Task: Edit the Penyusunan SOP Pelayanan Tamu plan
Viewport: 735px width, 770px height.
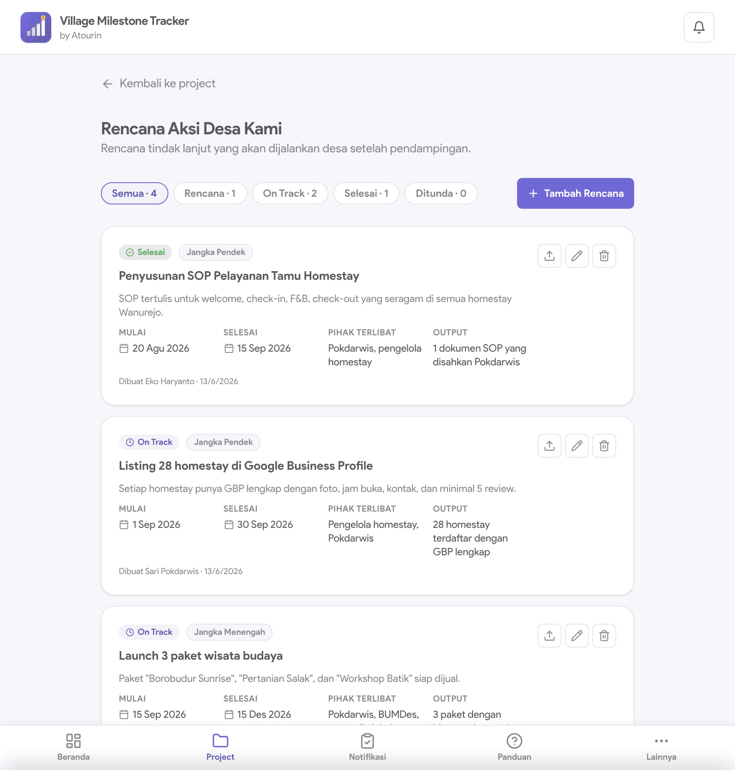Action: click(577, 256)
